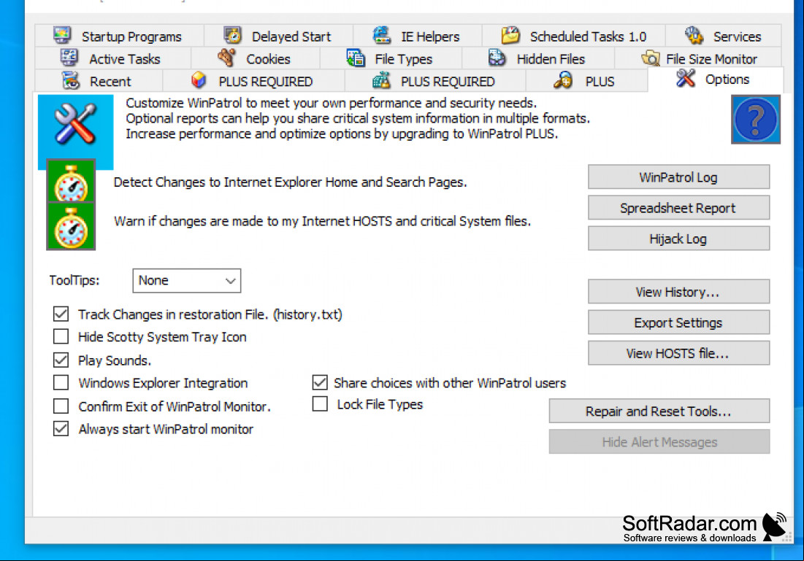The height and width of the screenshot is (561, 804).
Task: Enable Hide Scotty System Tray Icon
Action: coord(61,336)
